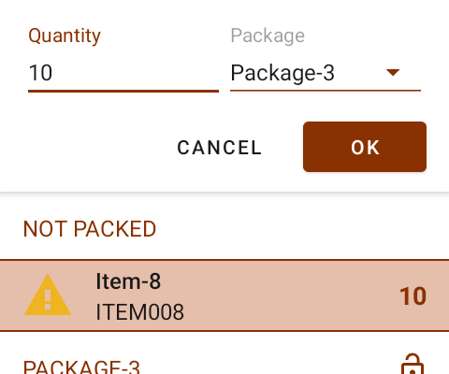Click the Quantity input field
Viewport: 449px width, 374px height.
coord(123,74)
